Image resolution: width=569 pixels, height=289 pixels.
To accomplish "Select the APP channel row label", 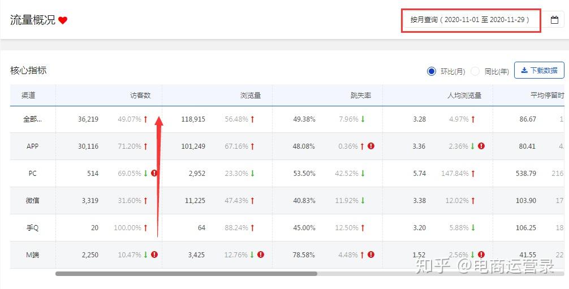I will pyautogui.click(x=33, y=146).
